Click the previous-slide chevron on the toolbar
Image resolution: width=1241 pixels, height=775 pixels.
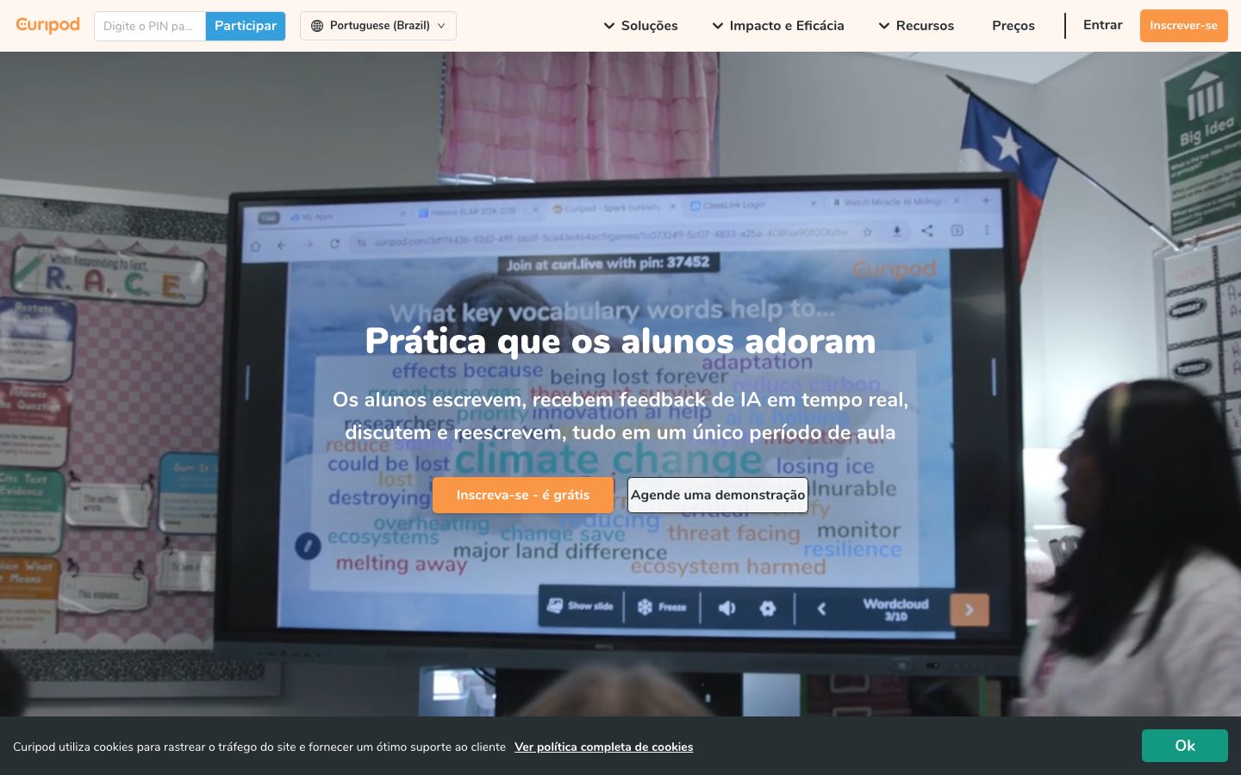[x=821, y=608]
